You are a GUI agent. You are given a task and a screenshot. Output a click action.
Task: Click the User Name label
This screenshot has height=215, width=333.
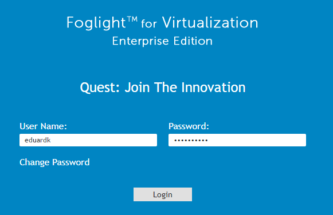pyautogui.click(x=43, y=126)
